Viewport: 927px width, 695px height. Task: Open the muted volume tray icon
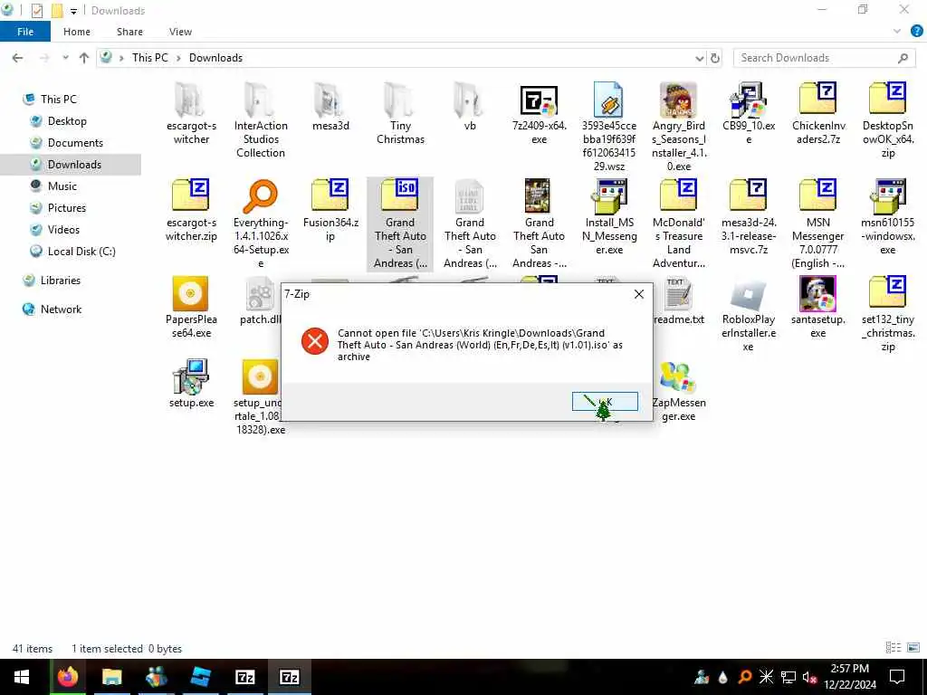810,677
